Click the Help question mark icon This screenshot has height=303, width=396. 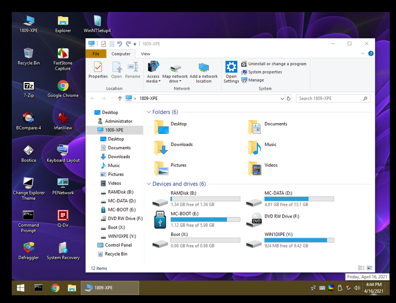[x=371, y=53]
